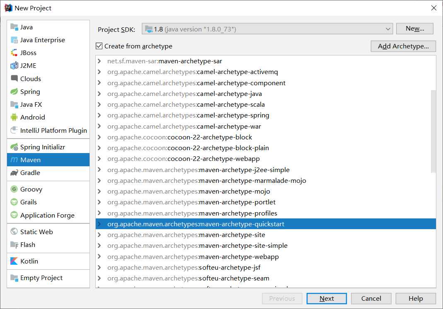Select the Gradle elephant icon

pos(14,173)
